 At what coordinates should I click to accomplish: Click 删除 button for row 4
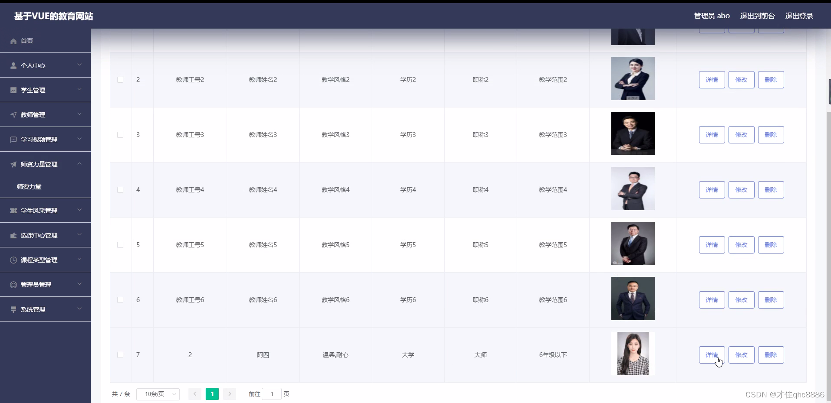(x=771, y=190)
